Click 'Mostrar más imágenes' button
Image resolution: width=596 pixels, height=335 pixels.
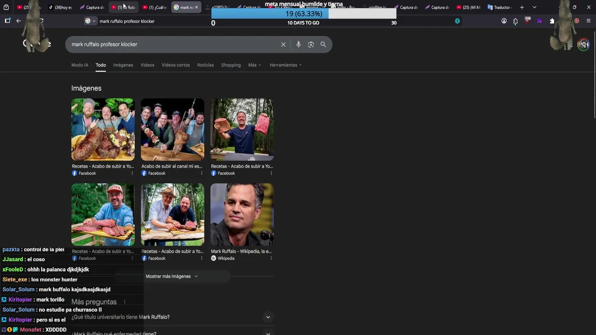pyautogui.click(x=172, y=276)
